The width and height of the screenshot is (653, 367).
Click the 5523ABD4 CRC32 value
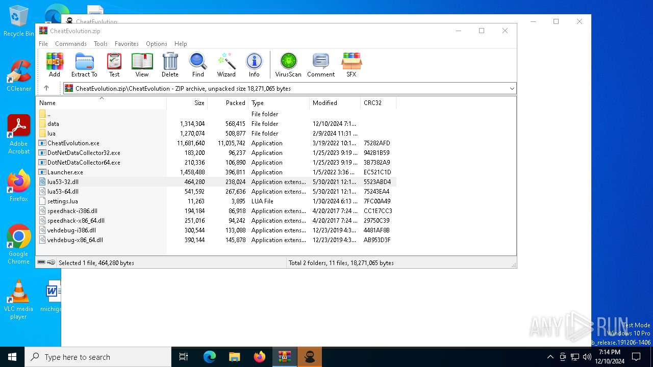tap(377, 182)
